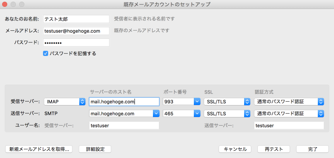Click the 受信者に表示される名前です hint text
334x158 pixels.
tap(144, 19)
